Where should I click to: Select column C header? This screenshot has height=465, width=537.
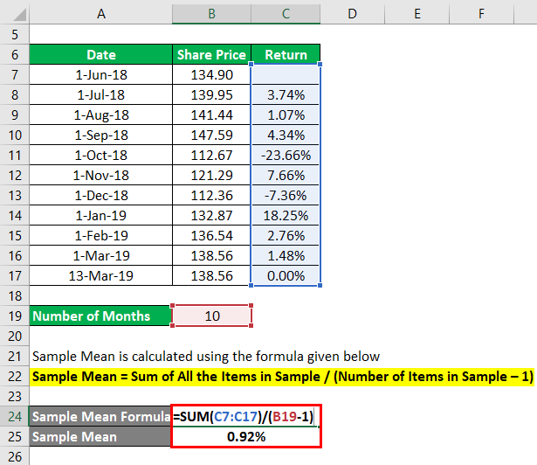coord(286,14)
